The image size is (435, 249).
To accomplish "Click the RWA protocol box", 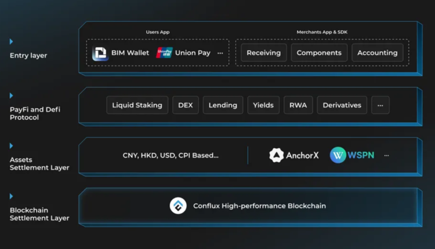I will [298, 105].
